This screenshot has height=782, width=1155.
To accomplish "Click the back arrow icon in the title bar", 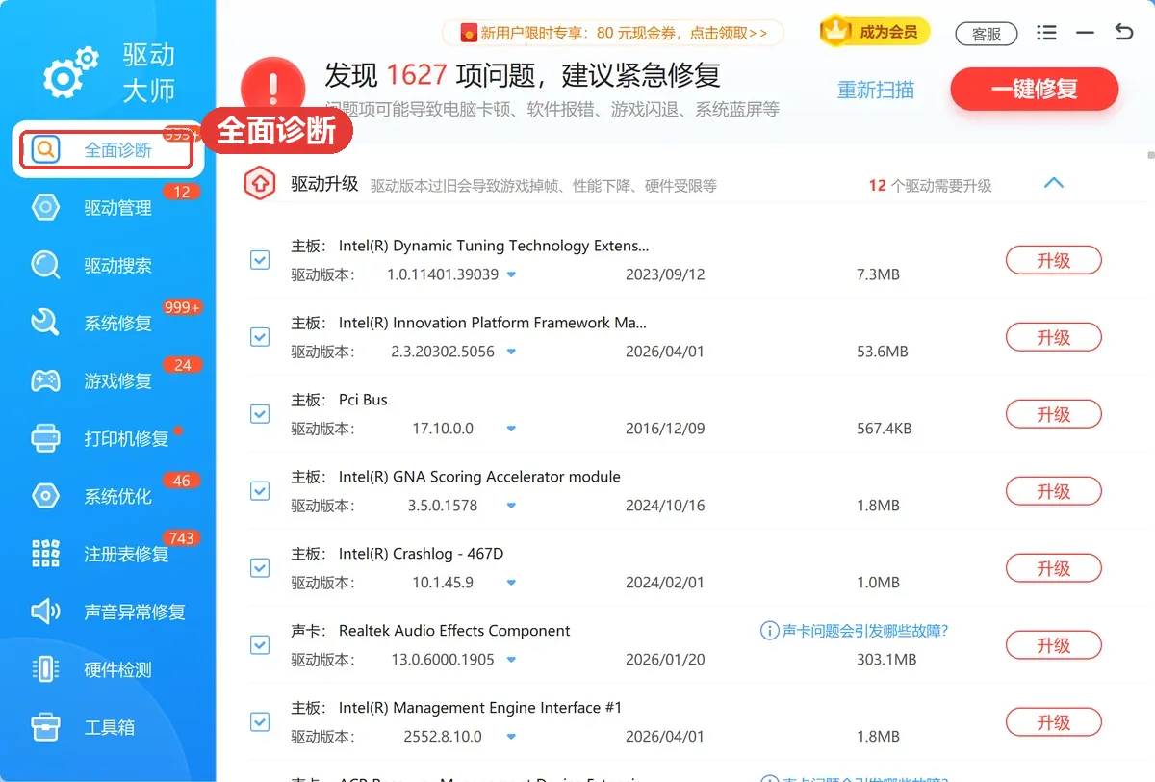I will [1123, 32].
